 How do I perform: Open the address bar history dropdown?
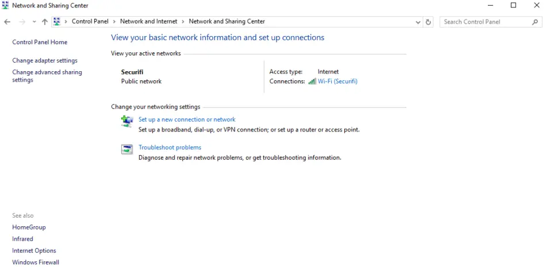coord(418,22)
